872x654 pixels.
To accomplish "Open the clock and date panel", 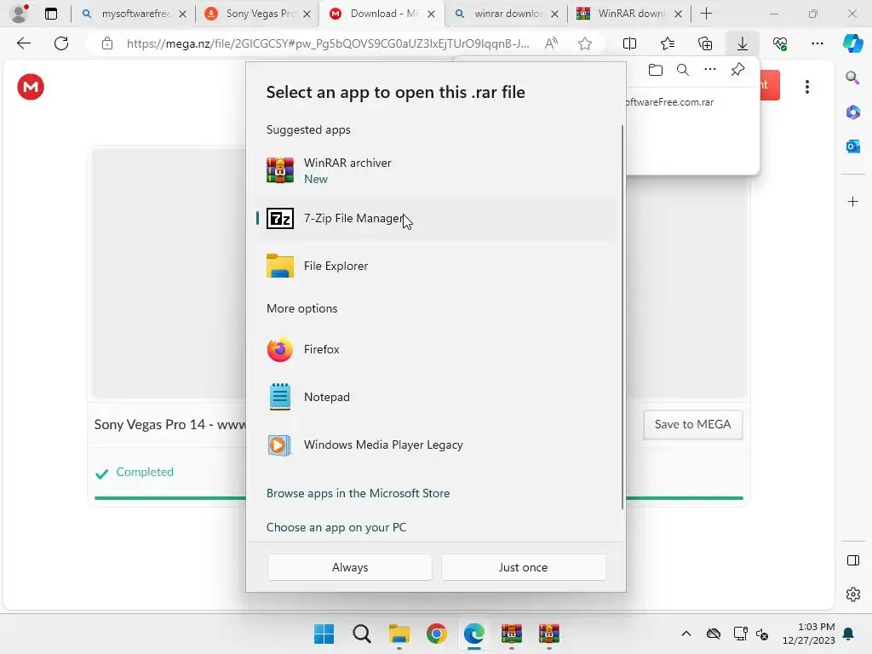I will point(808,634).
